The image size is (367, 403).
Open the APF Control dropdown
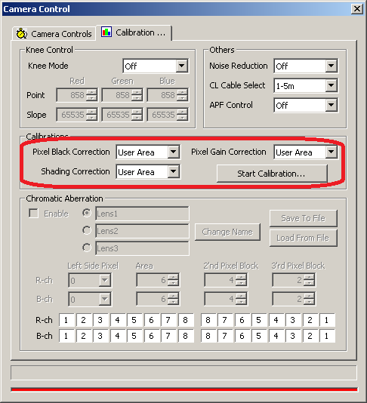coord(306,105)
